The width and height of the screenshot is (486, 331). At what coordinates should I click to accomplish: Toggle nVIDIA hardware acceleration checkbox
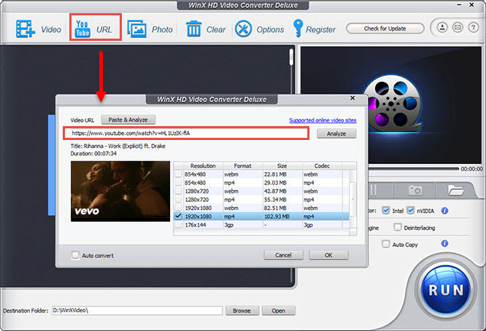pos(410,211)
